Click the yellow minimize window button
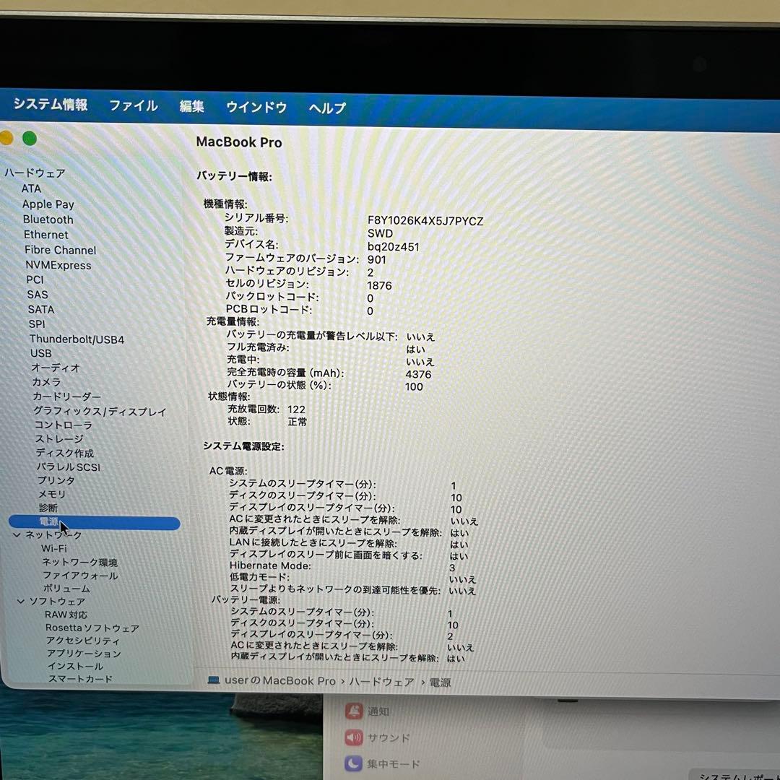 coord(6,138)
